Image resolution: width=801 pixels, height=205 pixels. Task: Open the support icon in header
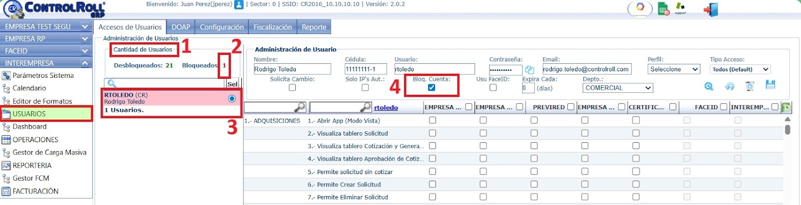pyautogui.click(x=680, y=8)
